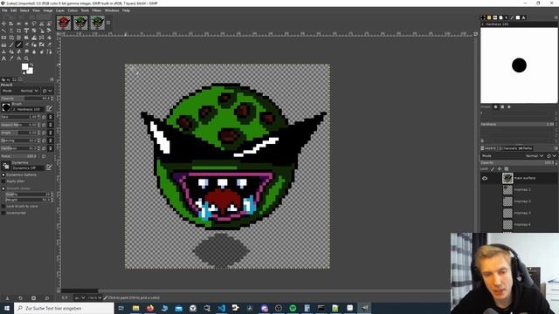Click the brush preview button
This screenshot has width=559, height=314.
tap(6, 107)
